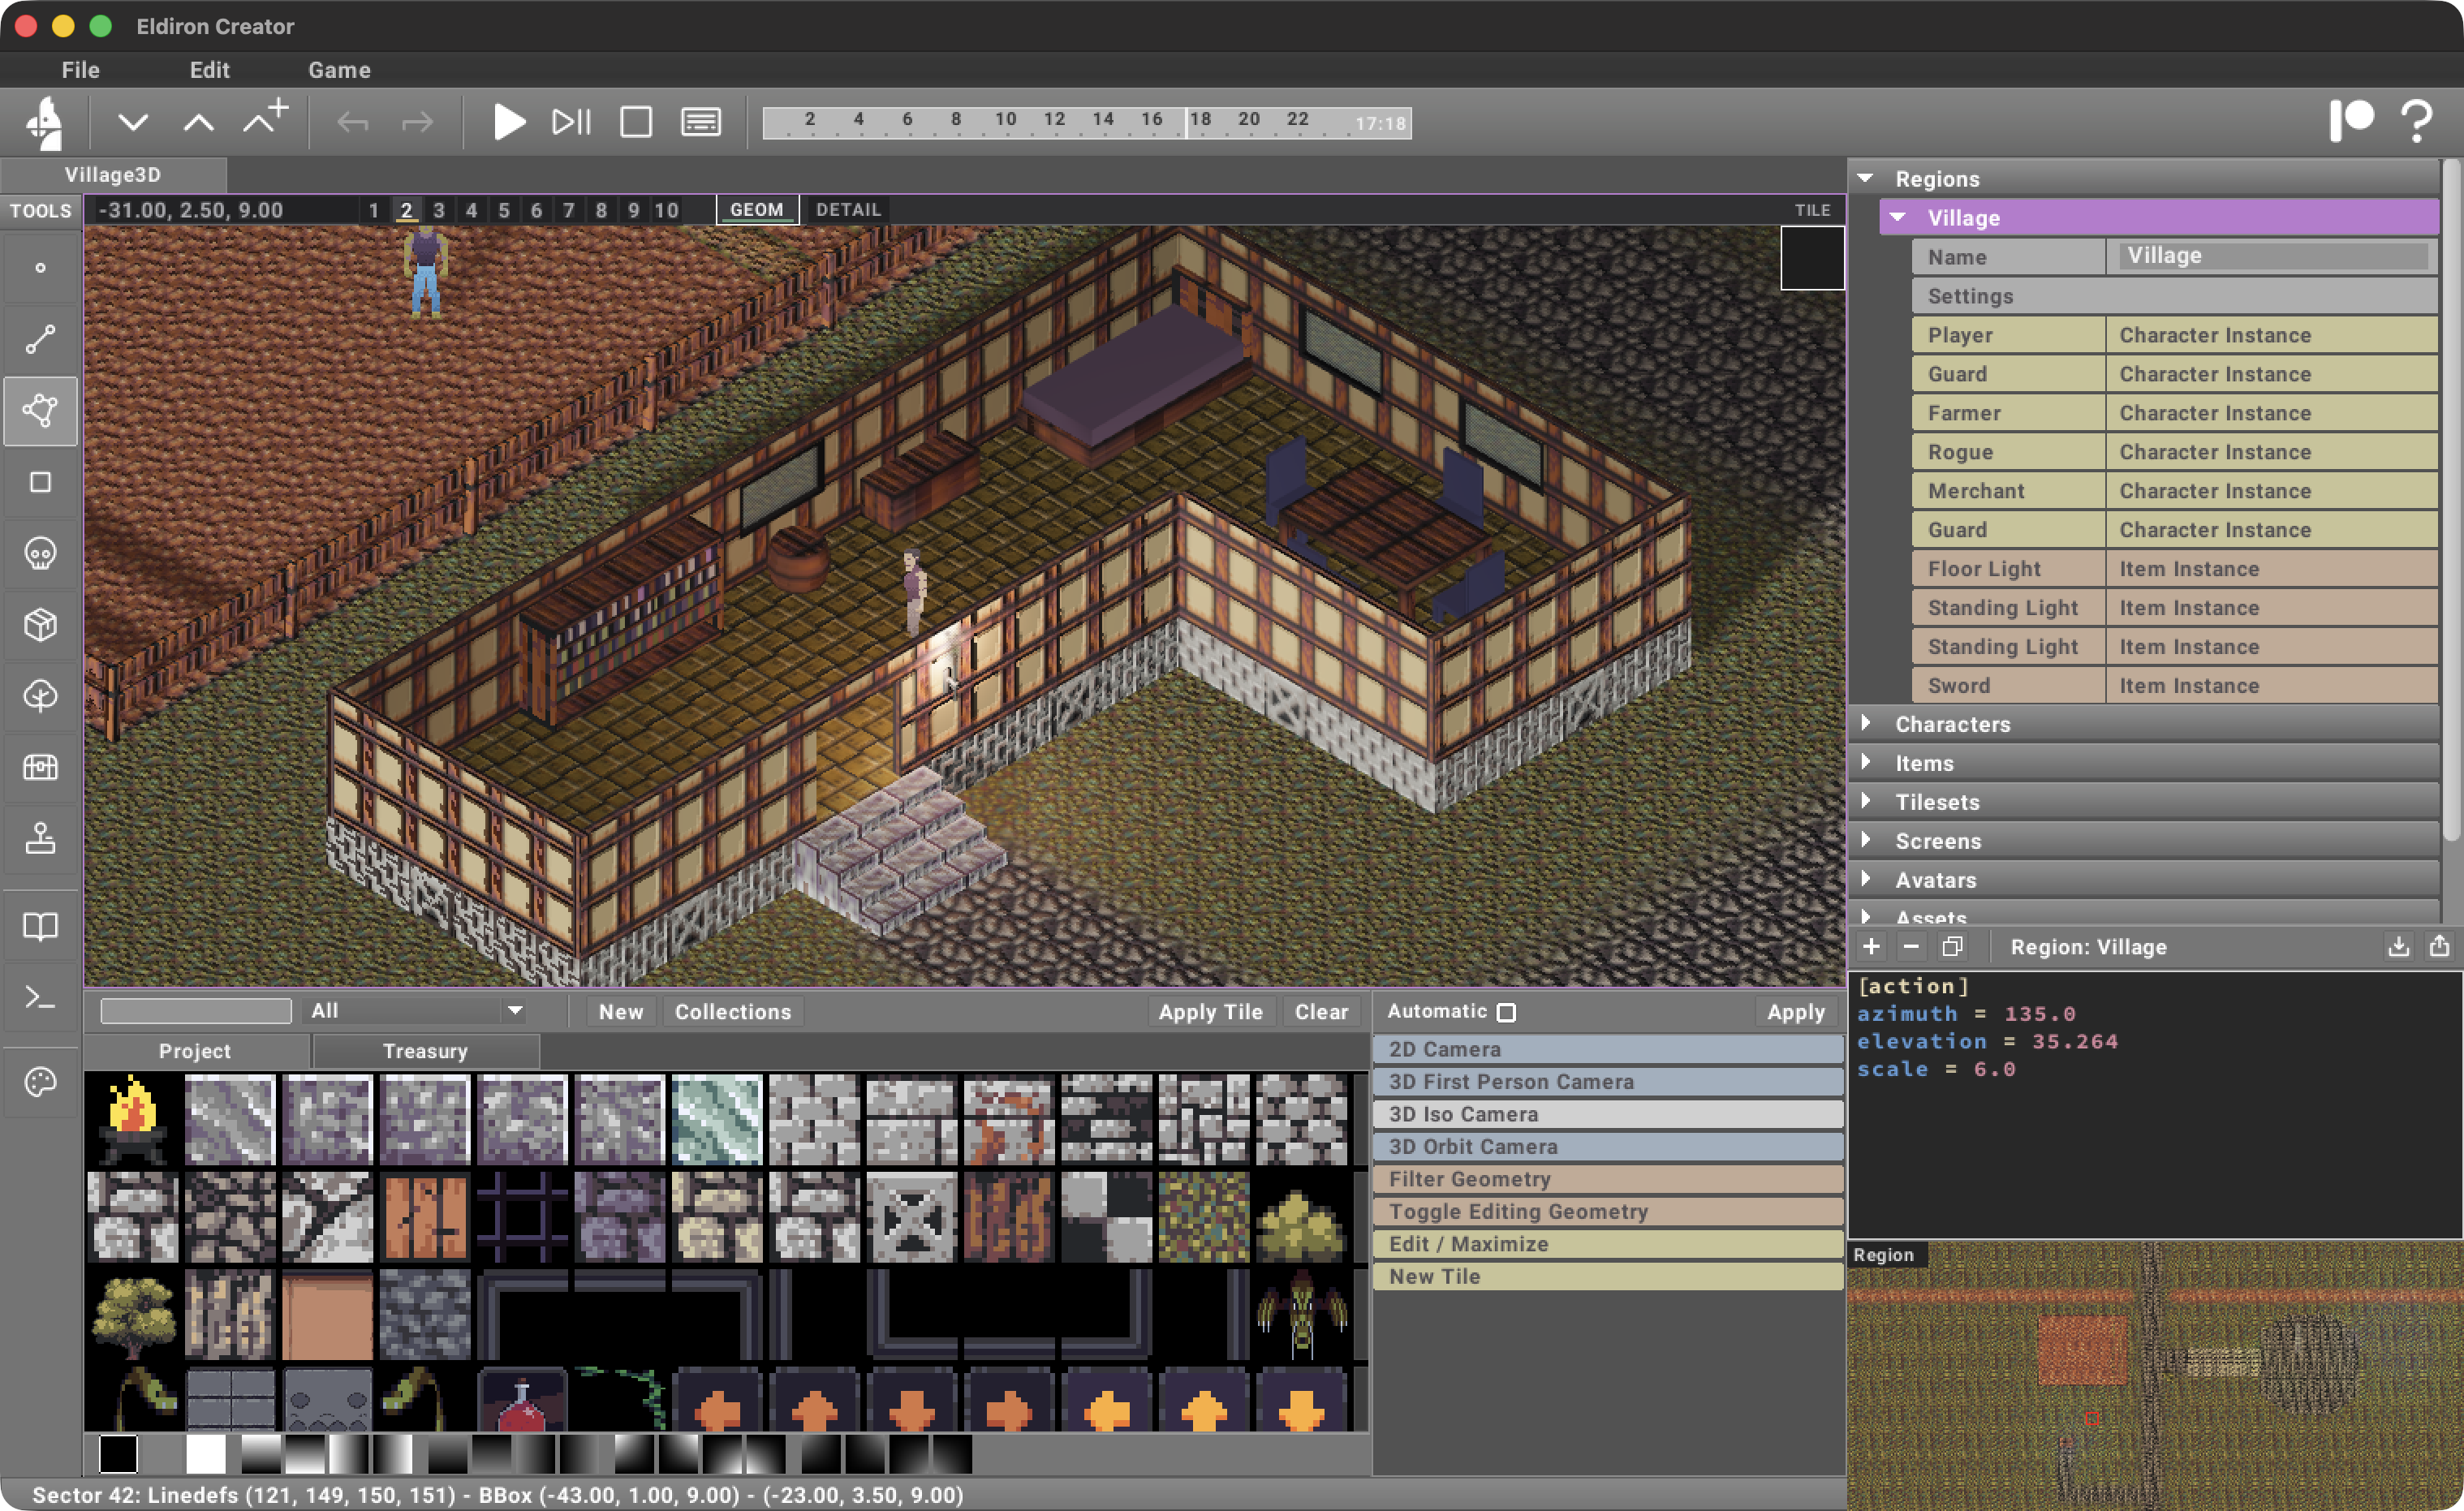Open the treasure chest tool
The width and height of the screenshot is (2464, 1511).
pyautogui.click(x=40, y=767)
